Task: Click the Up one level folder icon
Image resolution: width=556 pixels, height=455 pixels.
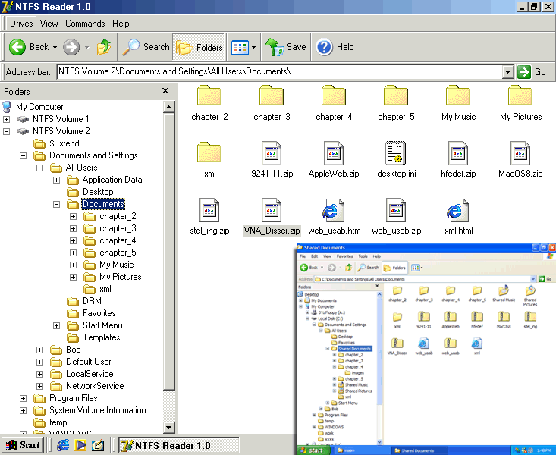Action: click(103, 47)
